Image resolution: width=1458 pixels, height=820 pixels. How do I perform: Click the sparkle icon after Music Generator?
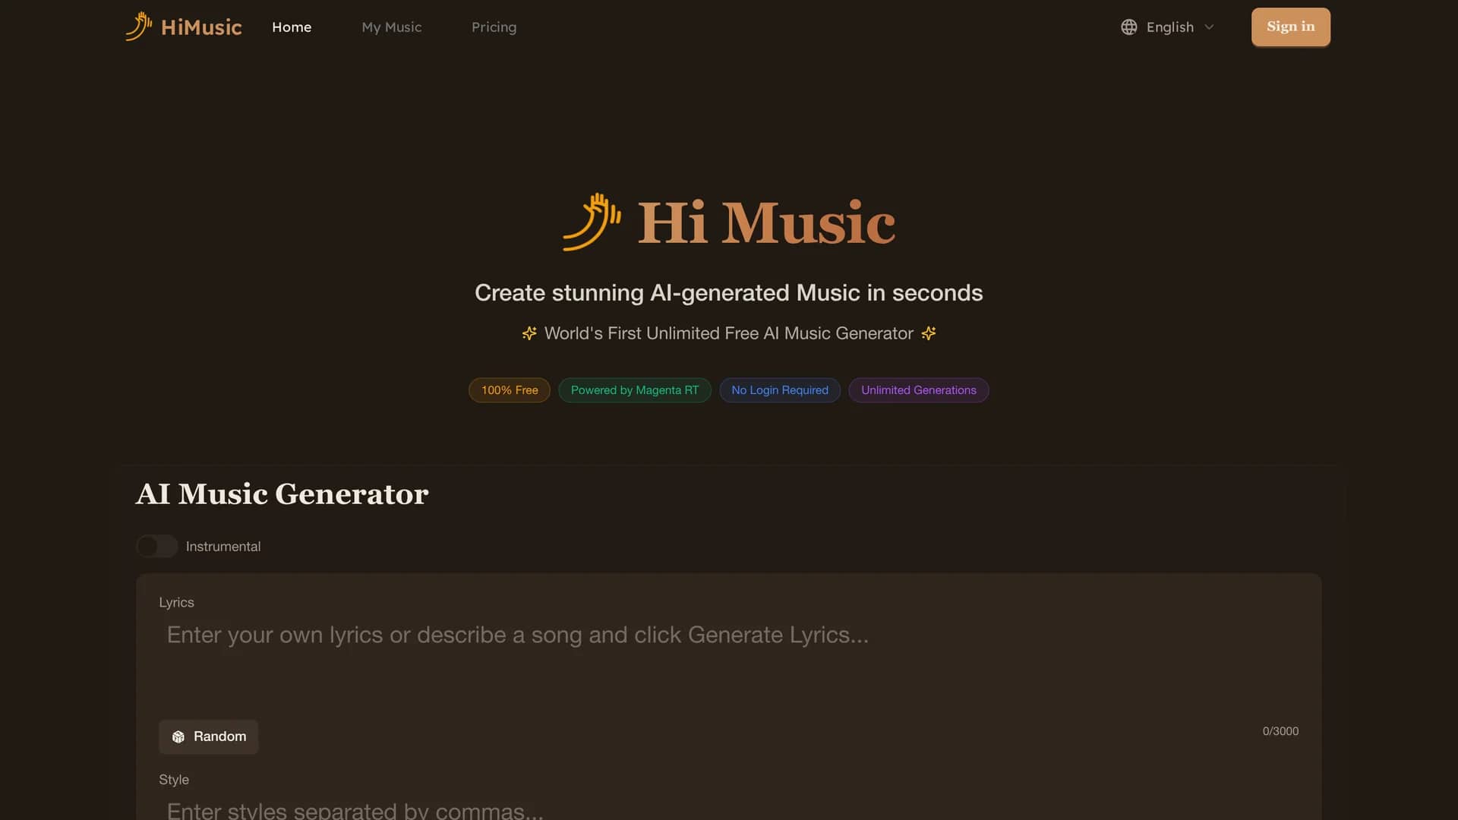[929, 333]
